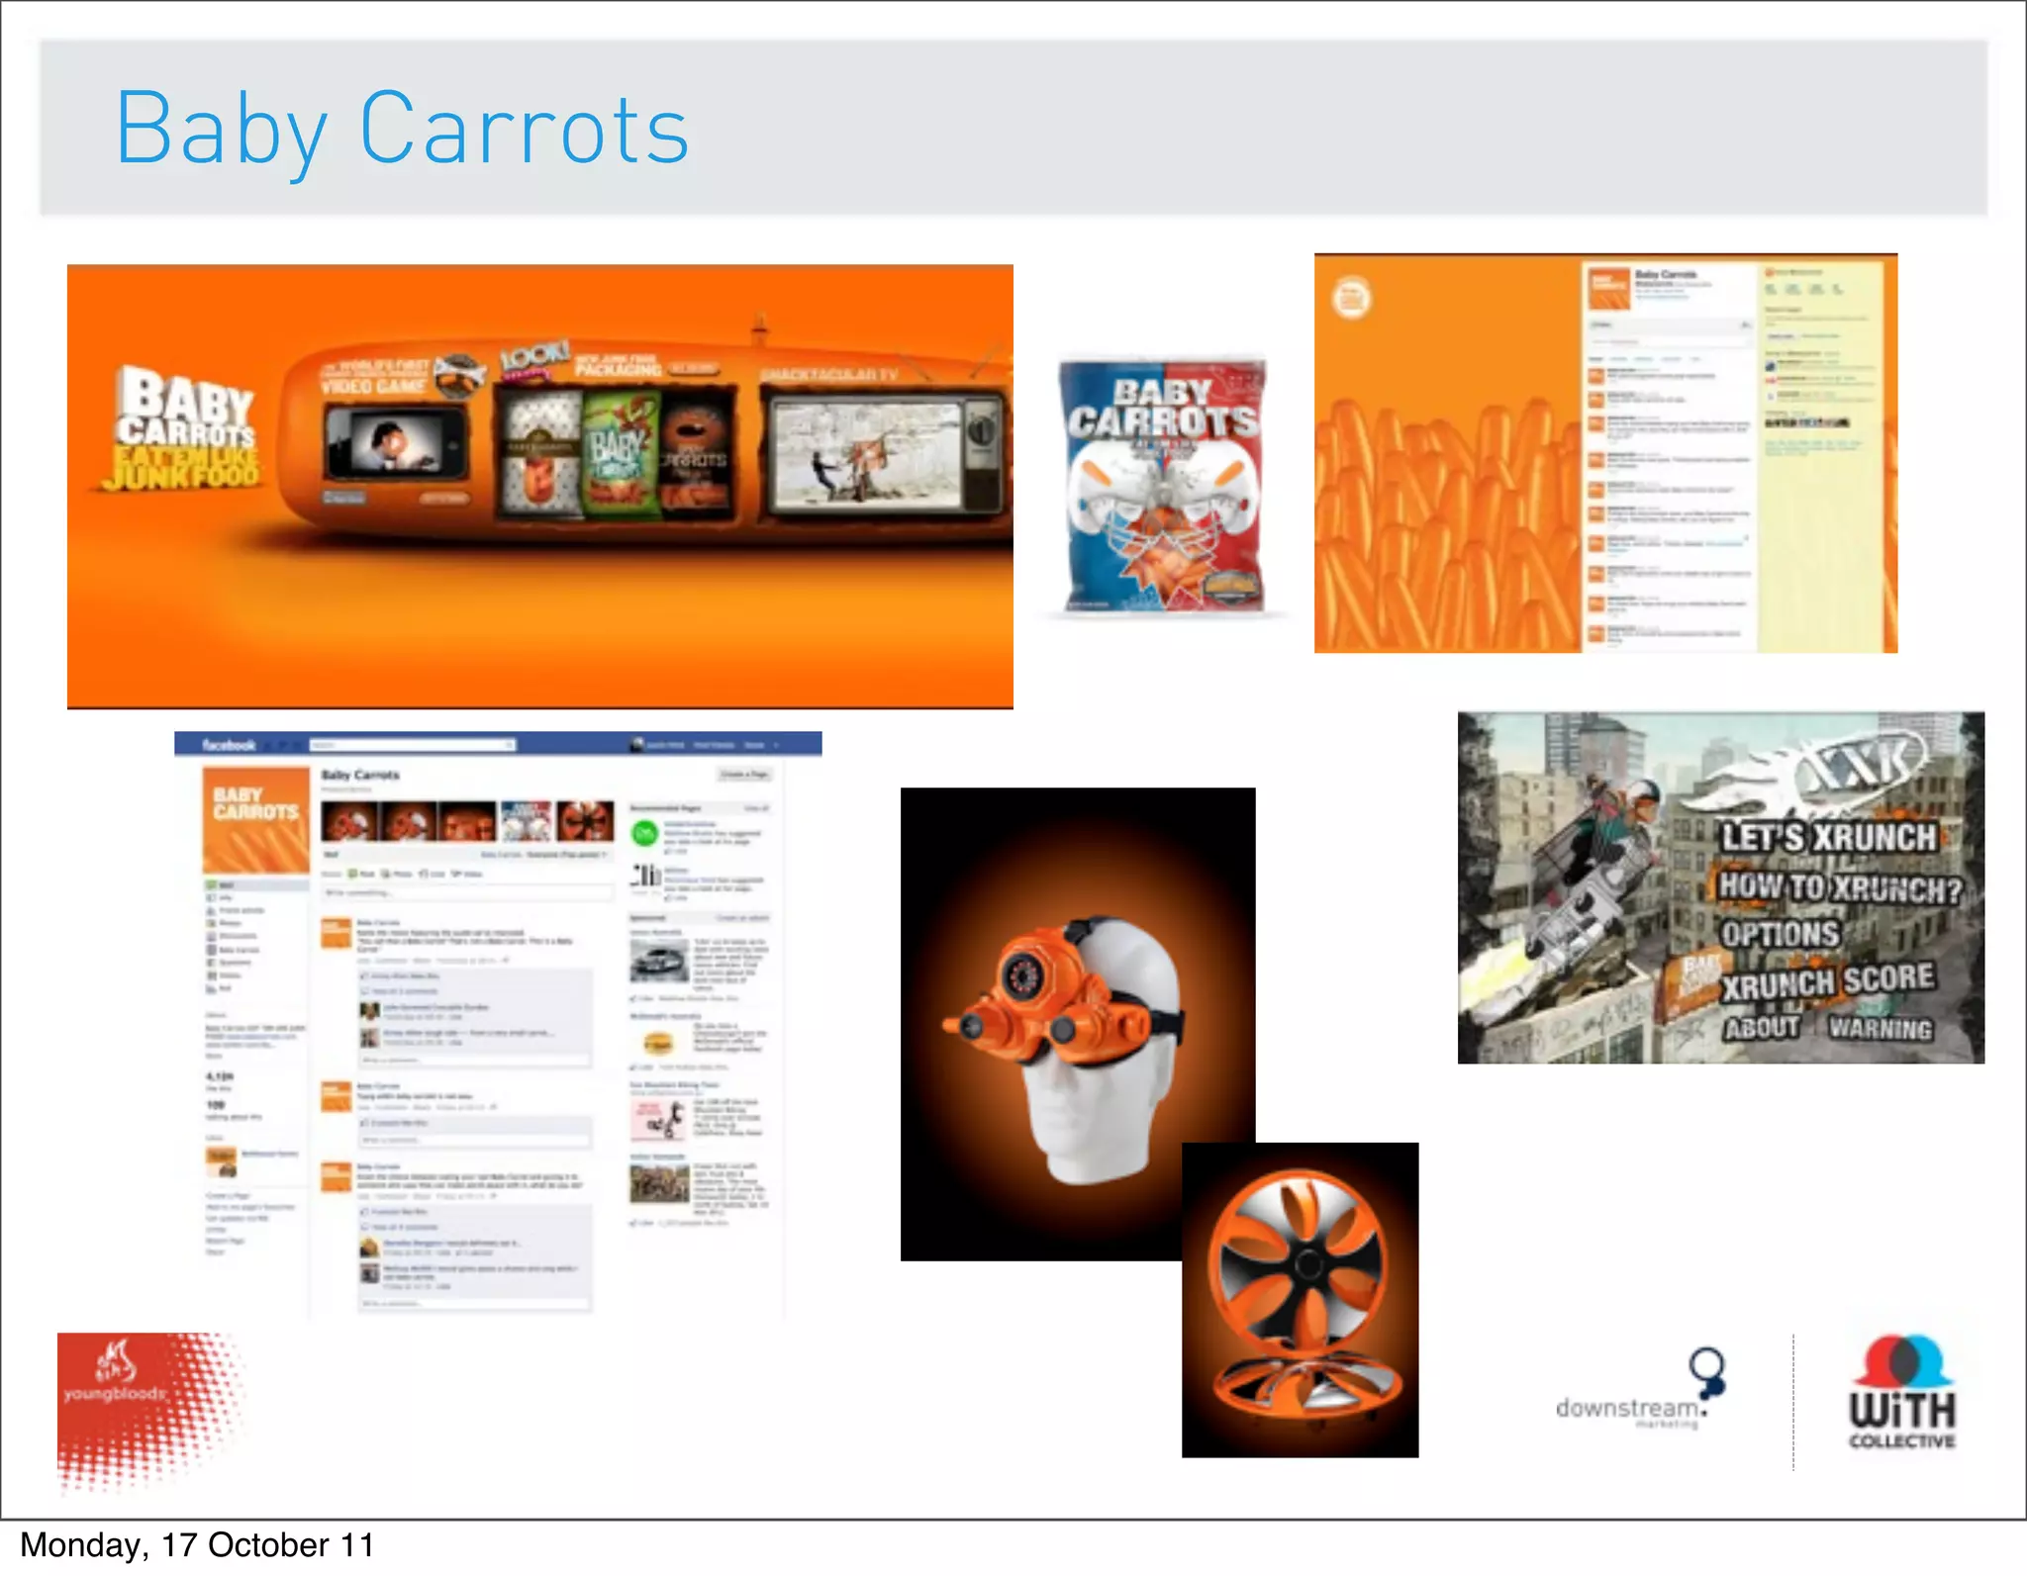Screen dimensions: 2027x1576
Task: Click the "Monday, 17 October 11" date text
Action: [x=197, y=1546]
